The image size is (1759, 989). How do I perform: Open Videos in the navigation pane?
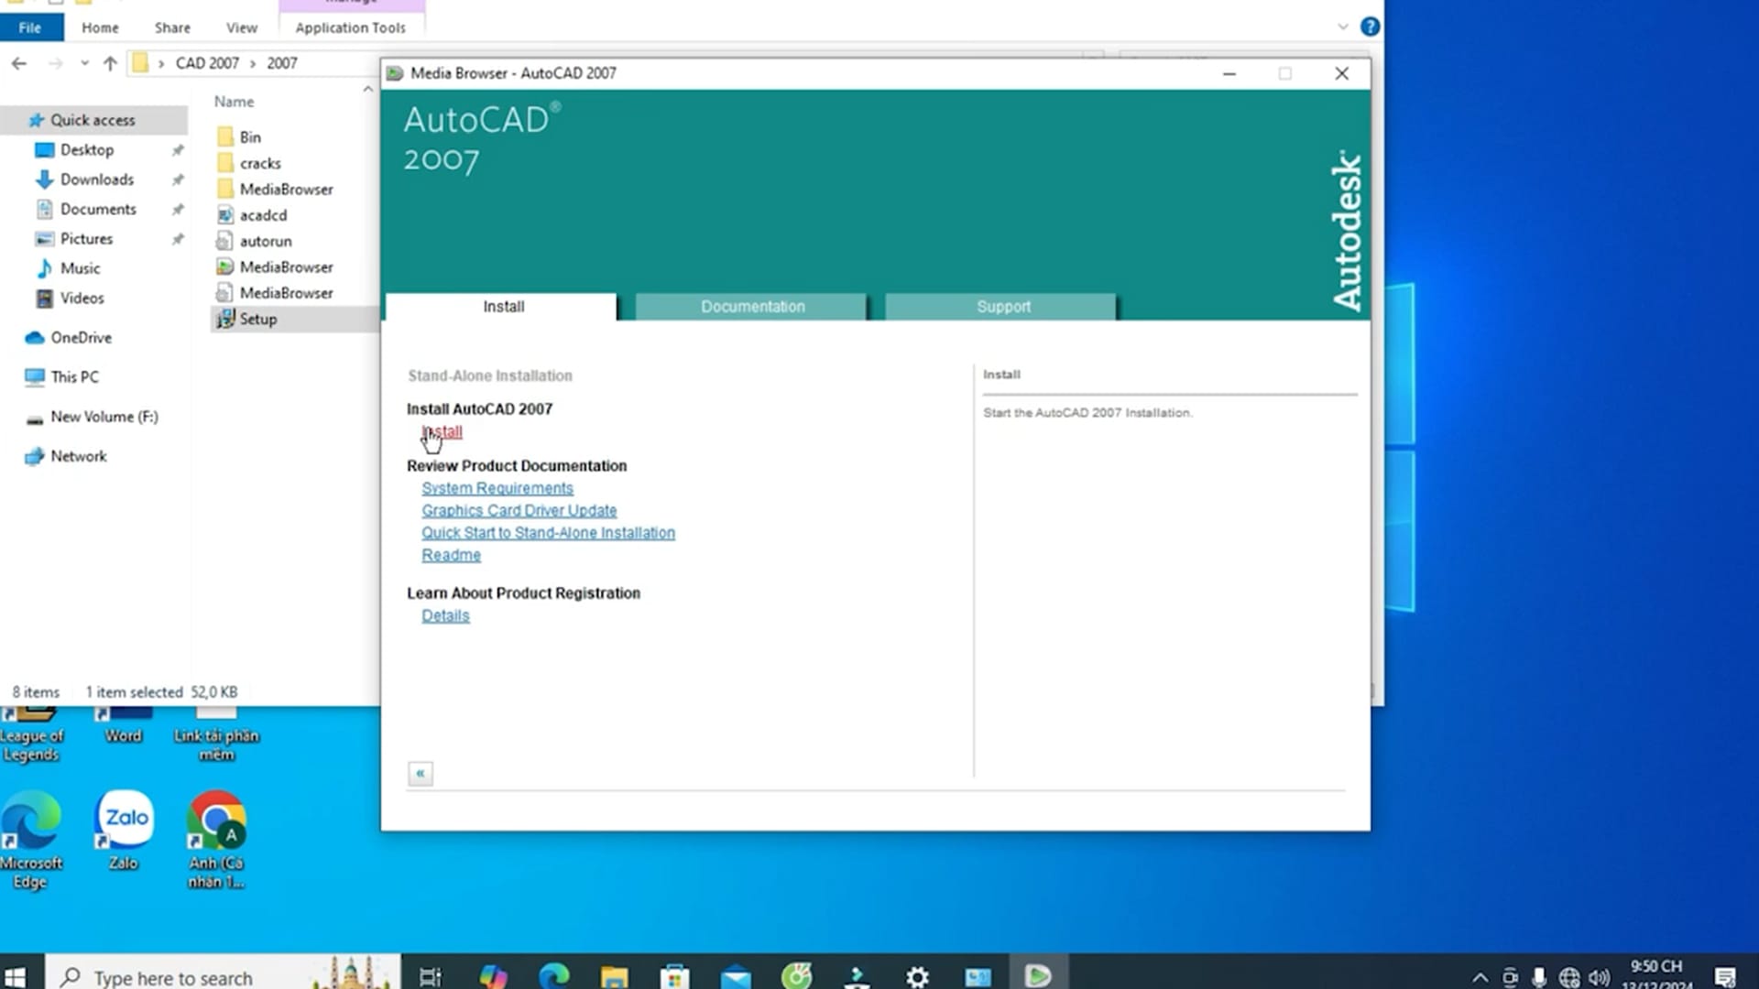[82, 298]
